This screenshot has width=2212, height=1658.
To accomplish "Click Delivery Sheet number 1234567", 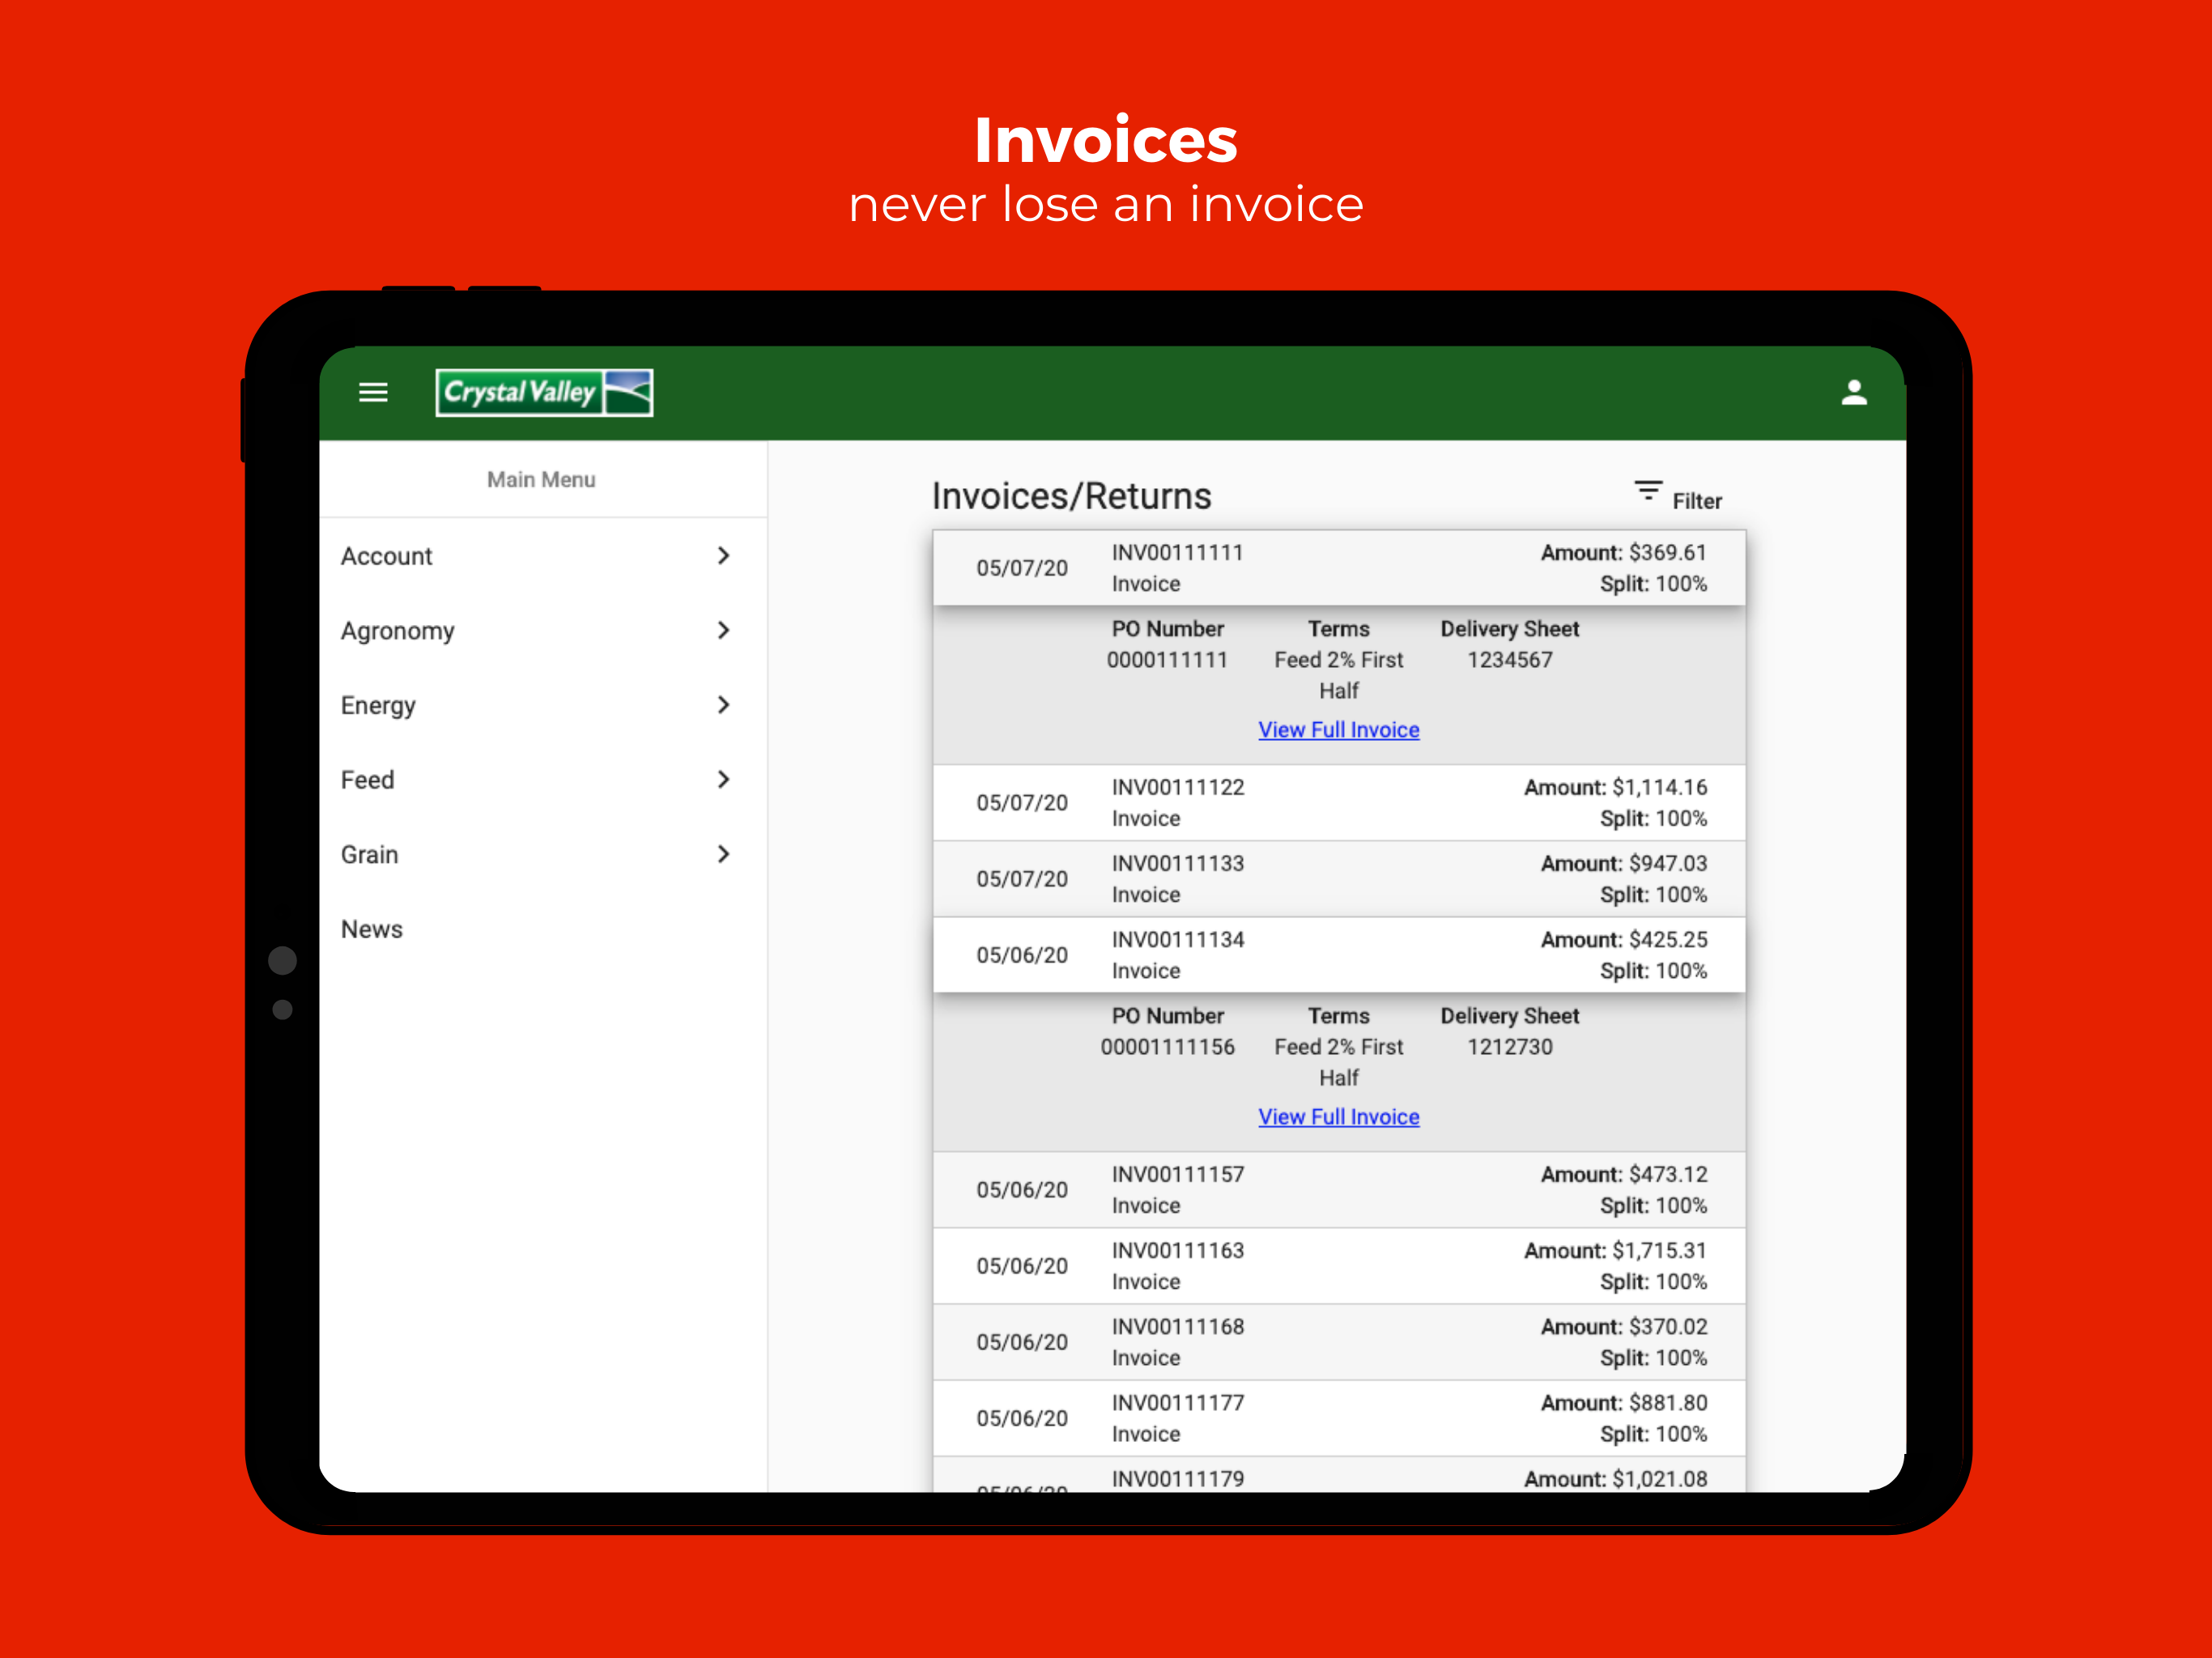I will (x=1510, y=660).
